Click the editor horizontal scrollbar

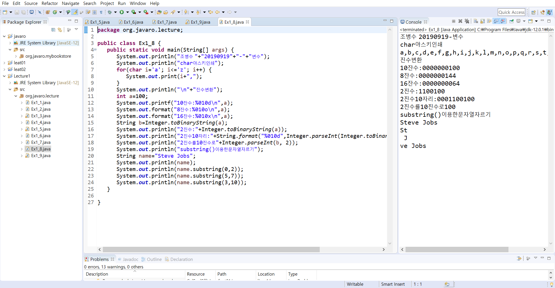point(211,250)
